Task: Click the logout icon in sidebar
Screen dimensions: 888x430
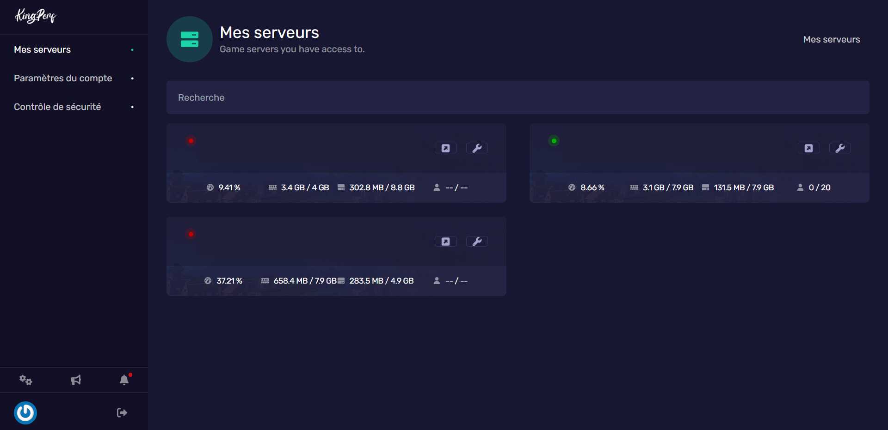Action: tap(122, 413)
